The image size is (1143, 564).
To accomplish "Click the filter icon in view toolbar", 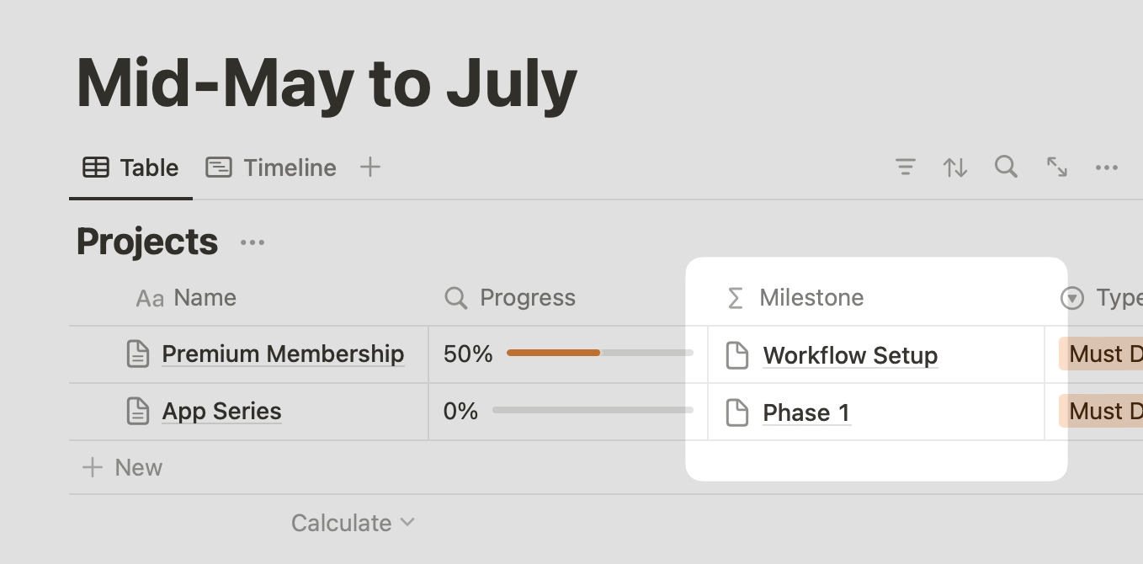I will [x=905, y=168].
